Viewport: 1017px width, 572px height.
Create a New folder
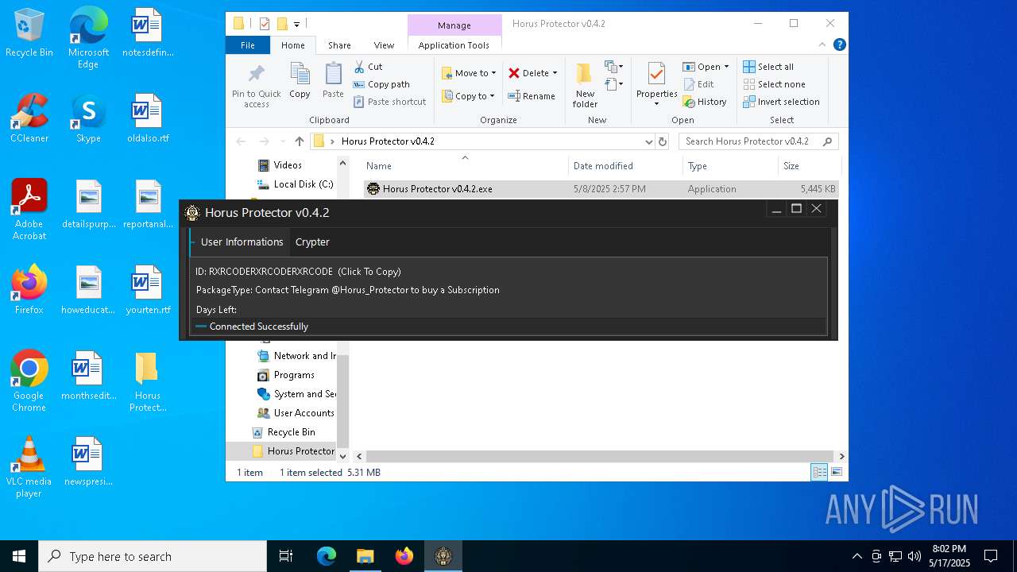pyautogui.click(x=585, y=86)
